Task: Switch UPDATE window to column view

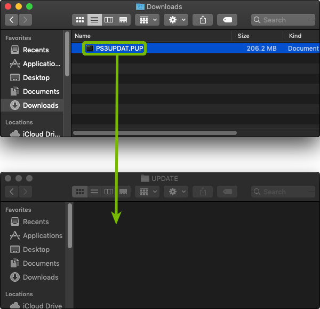Action: [109, 192]
